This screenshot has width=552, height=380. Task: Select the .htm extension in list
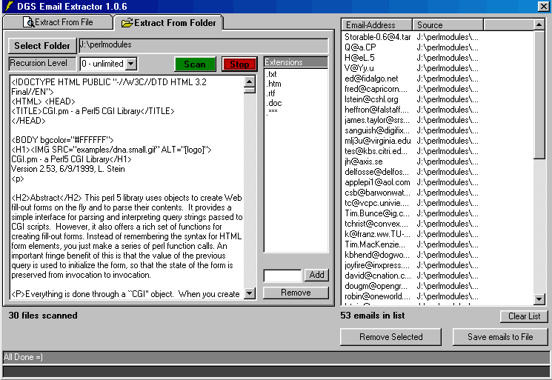tap(273, 84)
